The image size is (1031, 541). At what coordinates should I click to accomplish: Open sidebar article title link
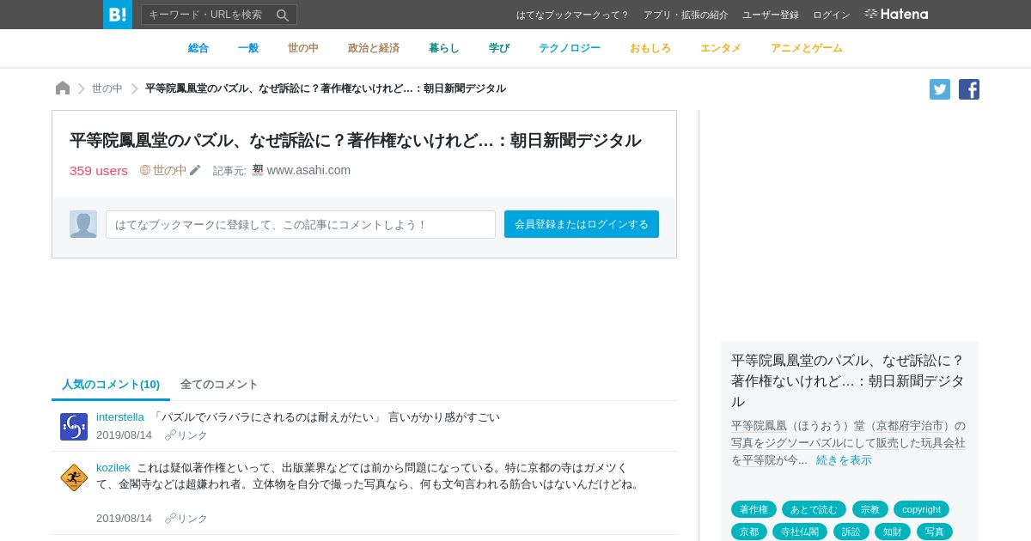(849, 380)
